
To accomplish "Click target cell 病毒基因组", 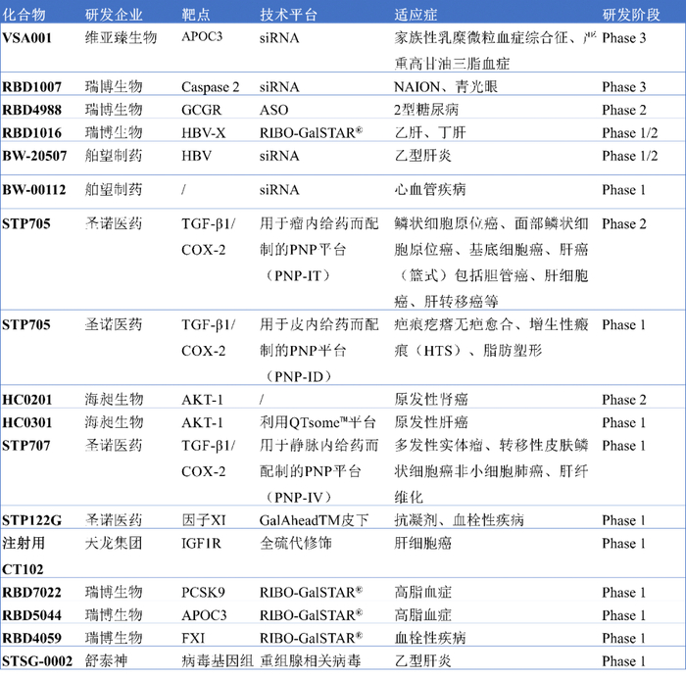I will 218,661.
